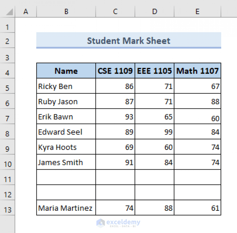Select Edward Seel's EEE score 99
Screen dimensions: 237x233
pyautogui.click(x=154, y=132)
